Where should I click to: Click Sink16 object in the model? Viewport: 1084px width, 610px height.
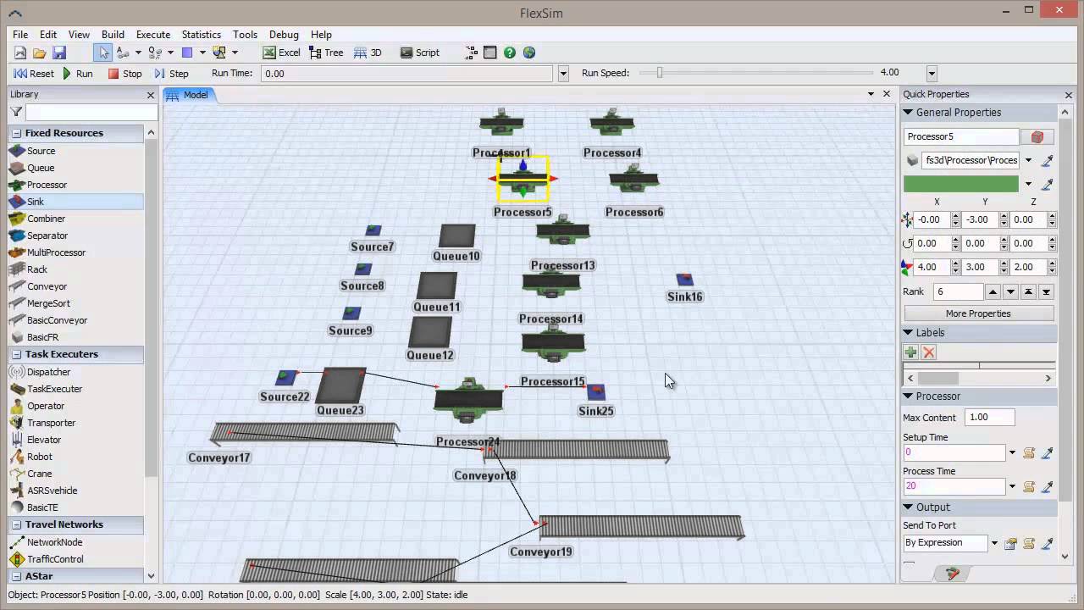[684, 280]
